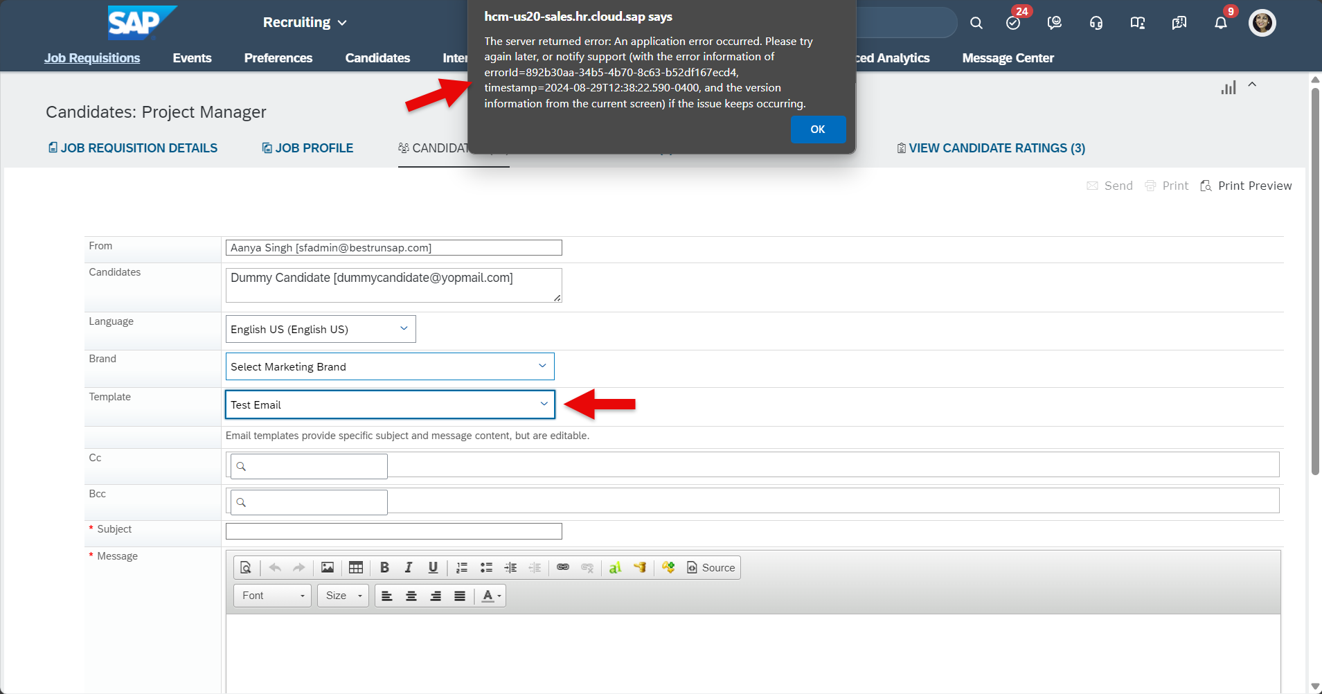Screen dimensions: 1322x694
Task: Open the feedback speech-bubble icon in header
Action: click(1179, 23)
